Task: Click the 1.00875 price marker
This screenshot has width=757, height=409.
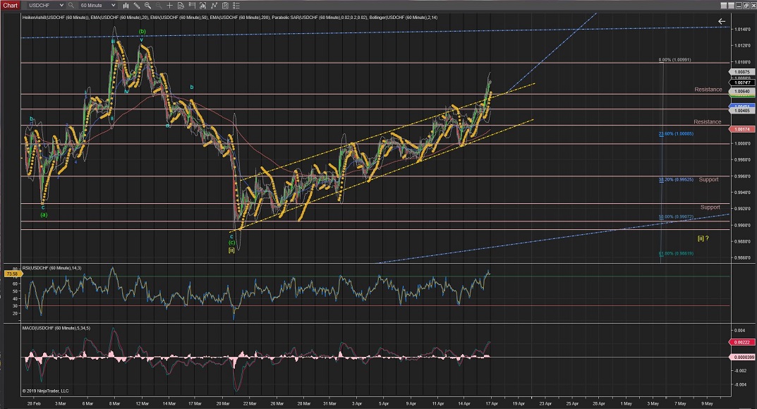Action: pyautogui.click(x=742, y=72)
